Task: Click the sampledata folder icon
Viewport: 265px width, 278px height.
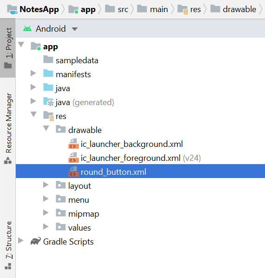Action: pos(48,60)
